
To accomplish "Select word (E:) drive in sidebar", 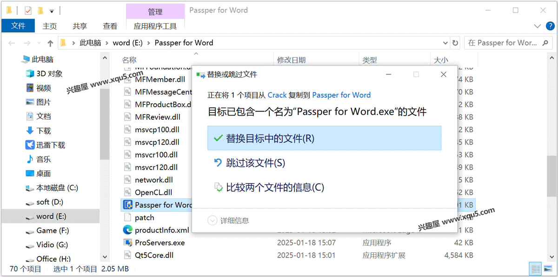I will [x=51, y=216].
